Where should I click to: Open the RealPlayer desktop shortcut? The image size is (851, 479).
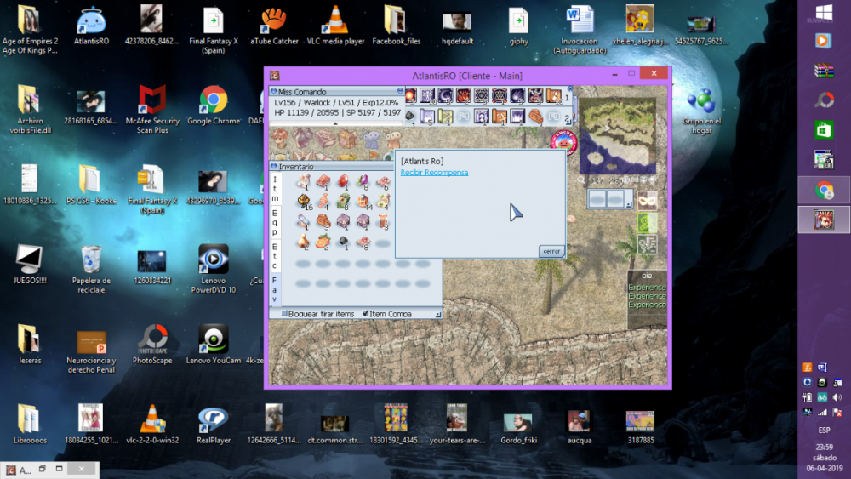tap(214, 425)
